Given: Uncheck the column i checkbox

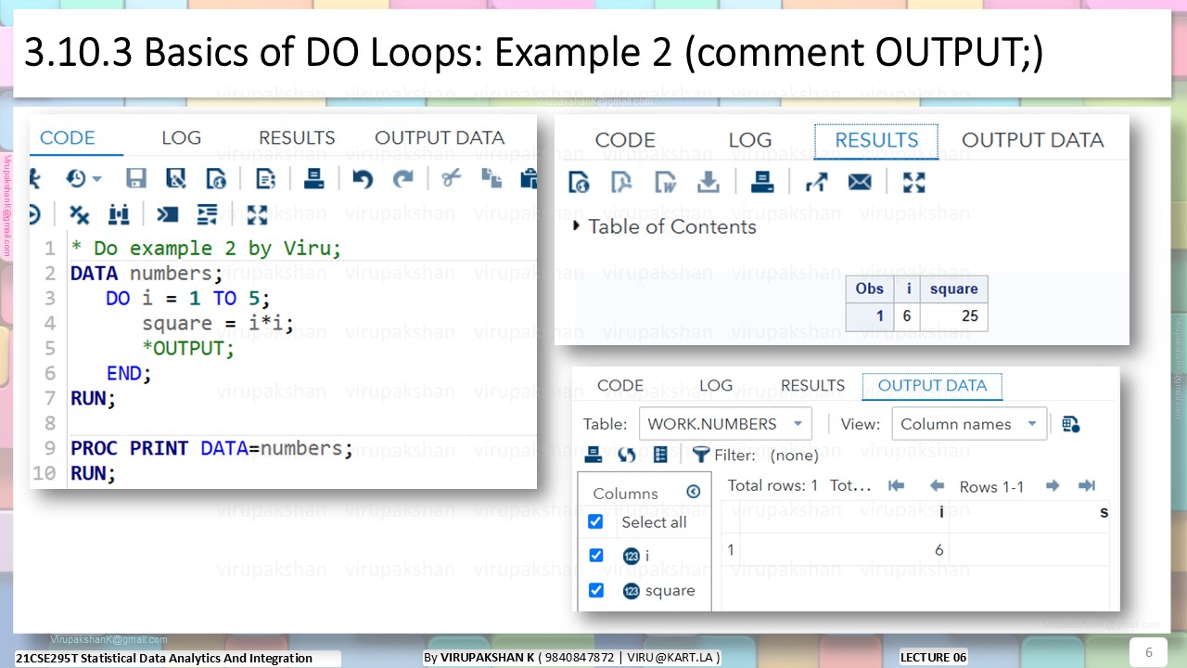Looking at the screenshot, I should tap(596, 555).
